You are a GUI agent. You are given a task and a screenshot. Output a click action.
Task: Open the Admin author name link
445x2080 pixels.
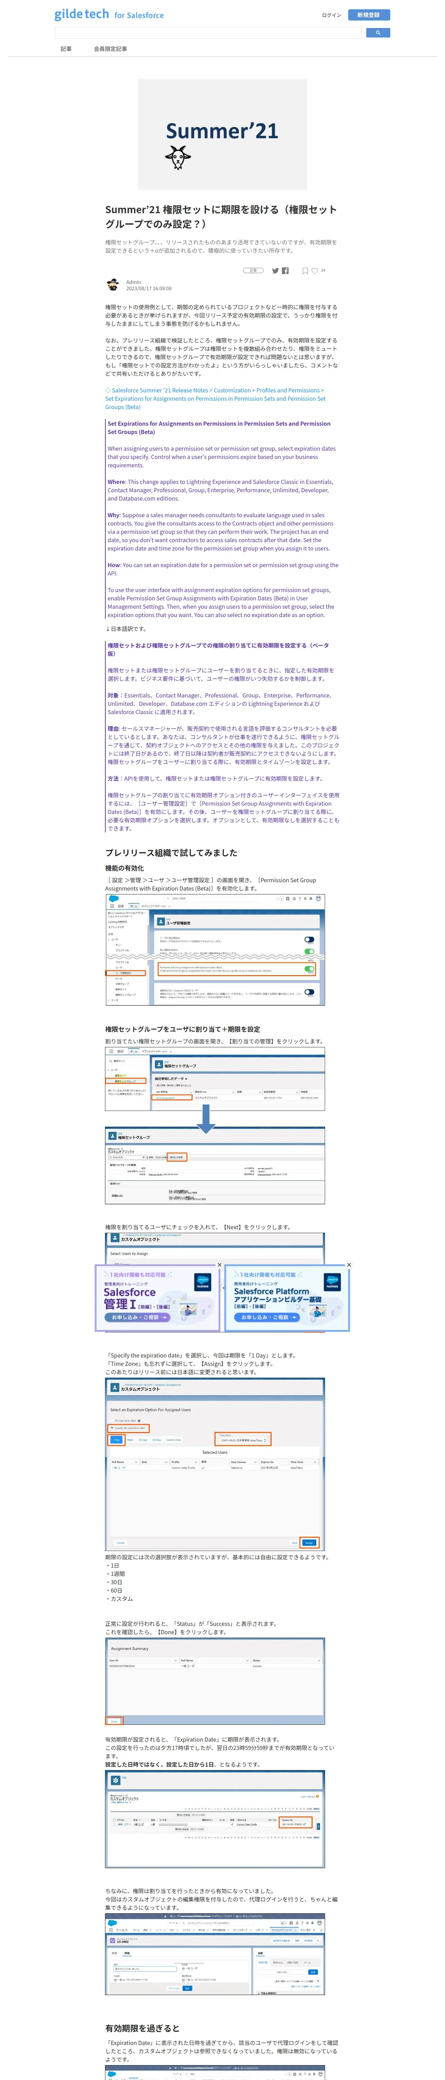point(133,282)
